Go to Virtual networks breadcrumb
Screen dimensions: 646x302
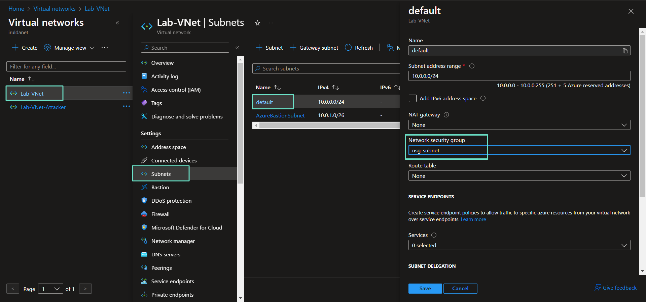click(x=55, y=9)
